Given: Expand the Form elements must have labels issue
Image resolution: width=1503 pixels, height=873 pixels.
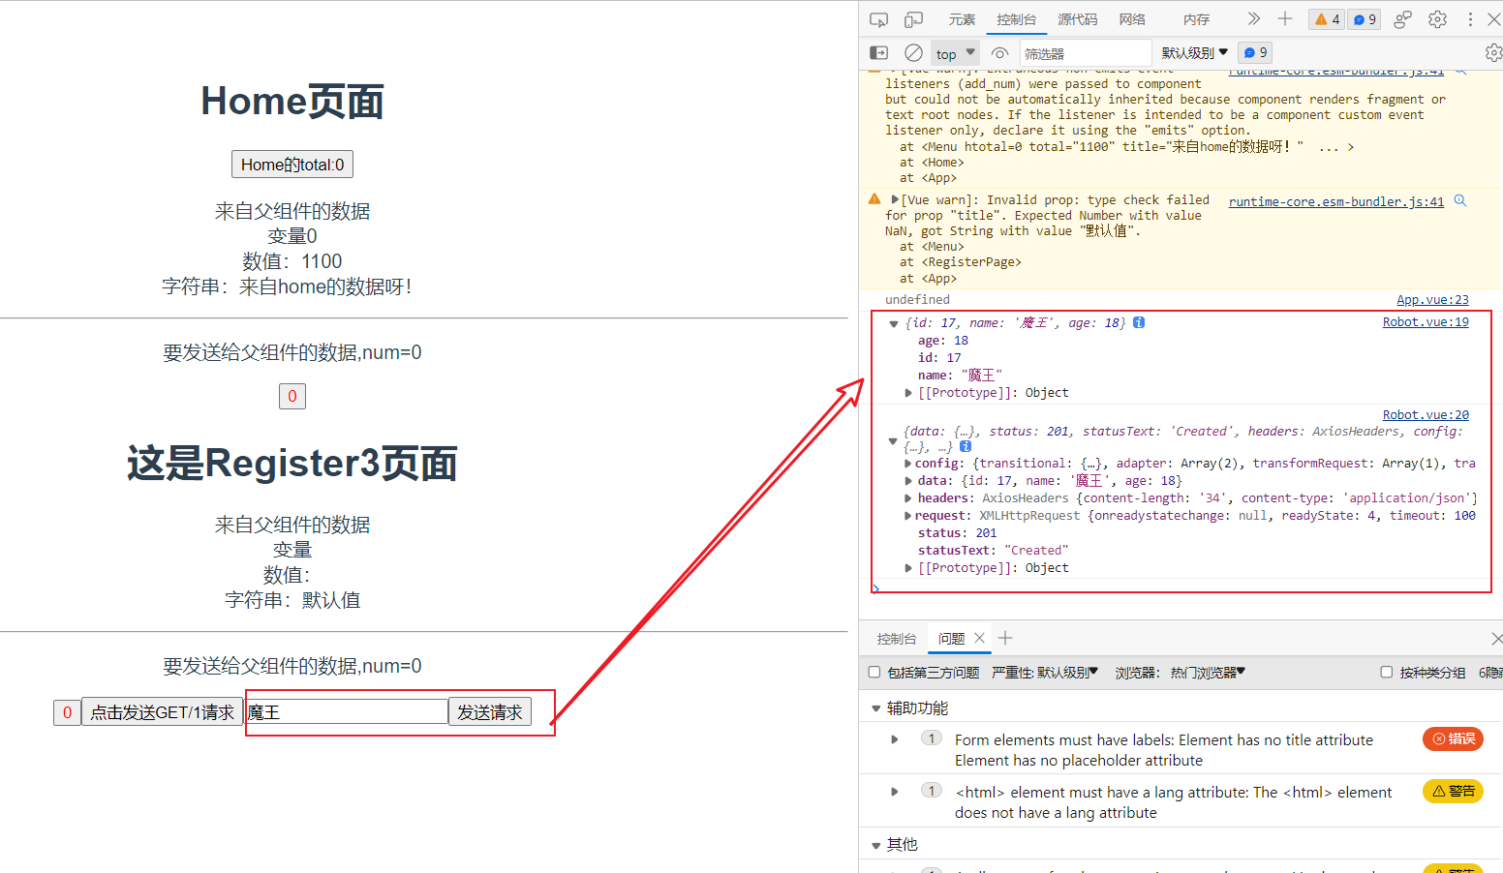Looking at the screenshot, I should (x=894, y=739).
